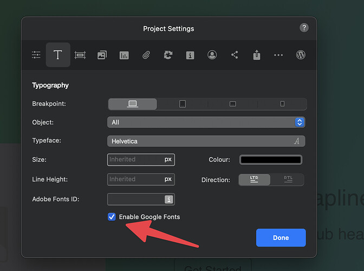Choose RTL text direction
Viewport: 364px width, 271px height.
coord(288,179)
